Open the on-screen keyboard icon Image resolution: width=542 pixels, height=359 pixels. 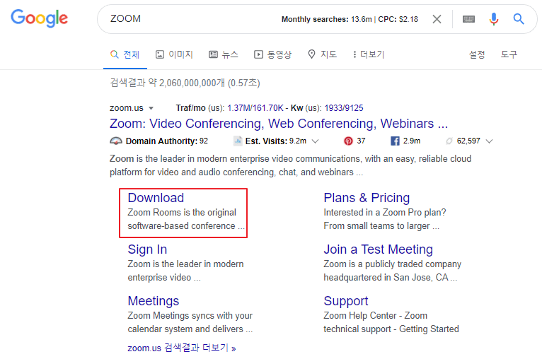click(x=468, y=19)
